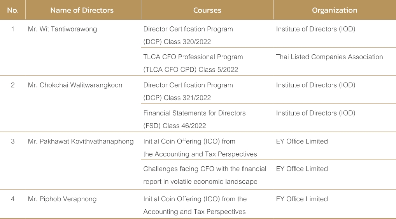Click Institute of Directors beside FSD course
This screenshot has width=396, height=219.
tap(316, 113)
